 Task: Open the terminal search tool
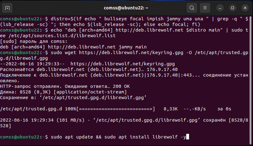pyautogui.click(x=192, y=8)
